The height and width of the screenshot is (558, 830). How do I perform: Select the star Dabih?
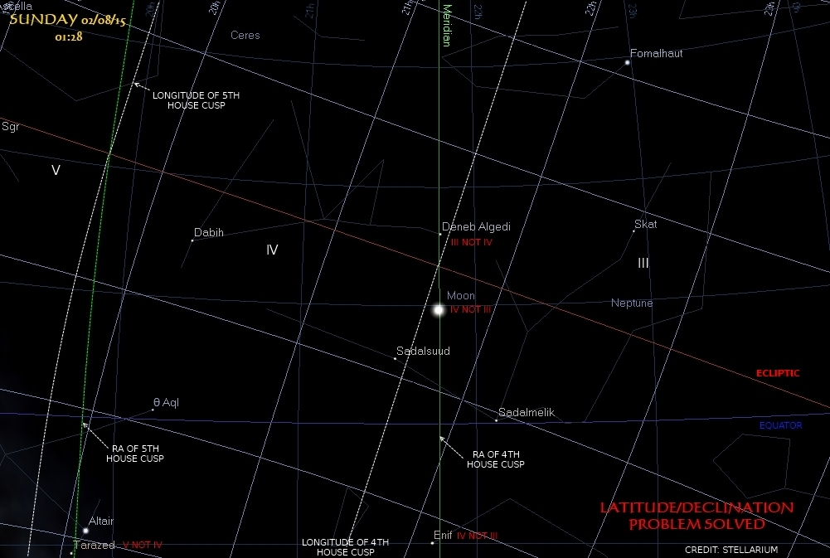pos(192,240)
